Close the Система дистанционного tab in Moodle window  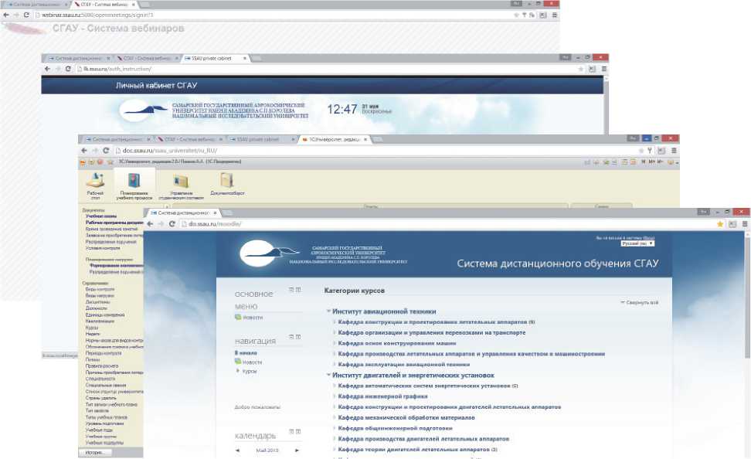click(x=215, y=212)
